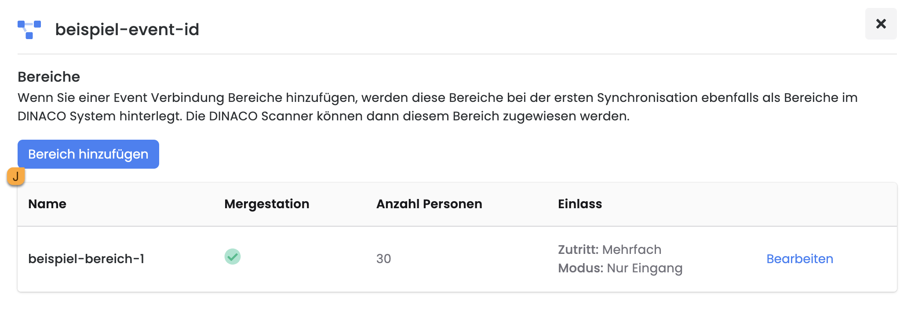911x311 pixels.
Task: Click the Modus: Nur Eingang text
Action: [620, 268]
